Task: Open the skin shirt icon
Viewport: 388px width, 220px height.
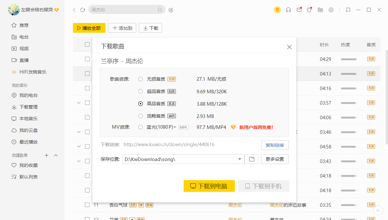Action: click(x=309, y=10)
